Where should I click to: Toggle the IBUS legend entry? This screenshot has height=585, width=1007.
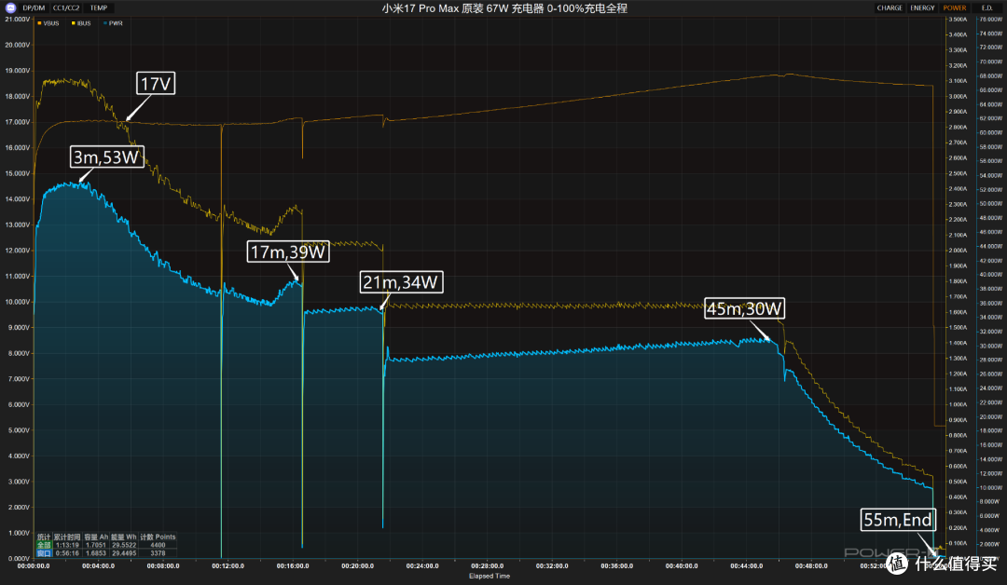tap(81, 23)
